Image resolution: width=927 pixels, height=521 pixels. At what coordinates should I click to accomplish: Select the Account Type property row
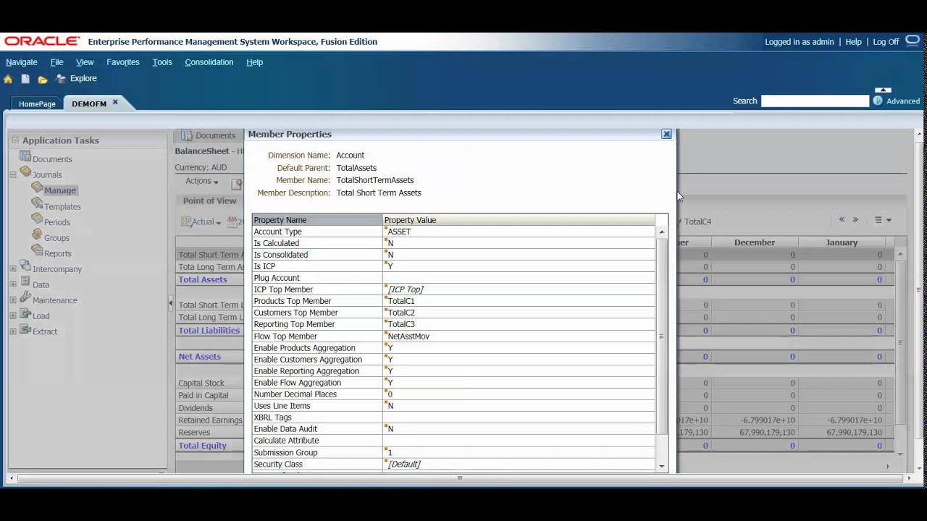click(x=453, y=232)
